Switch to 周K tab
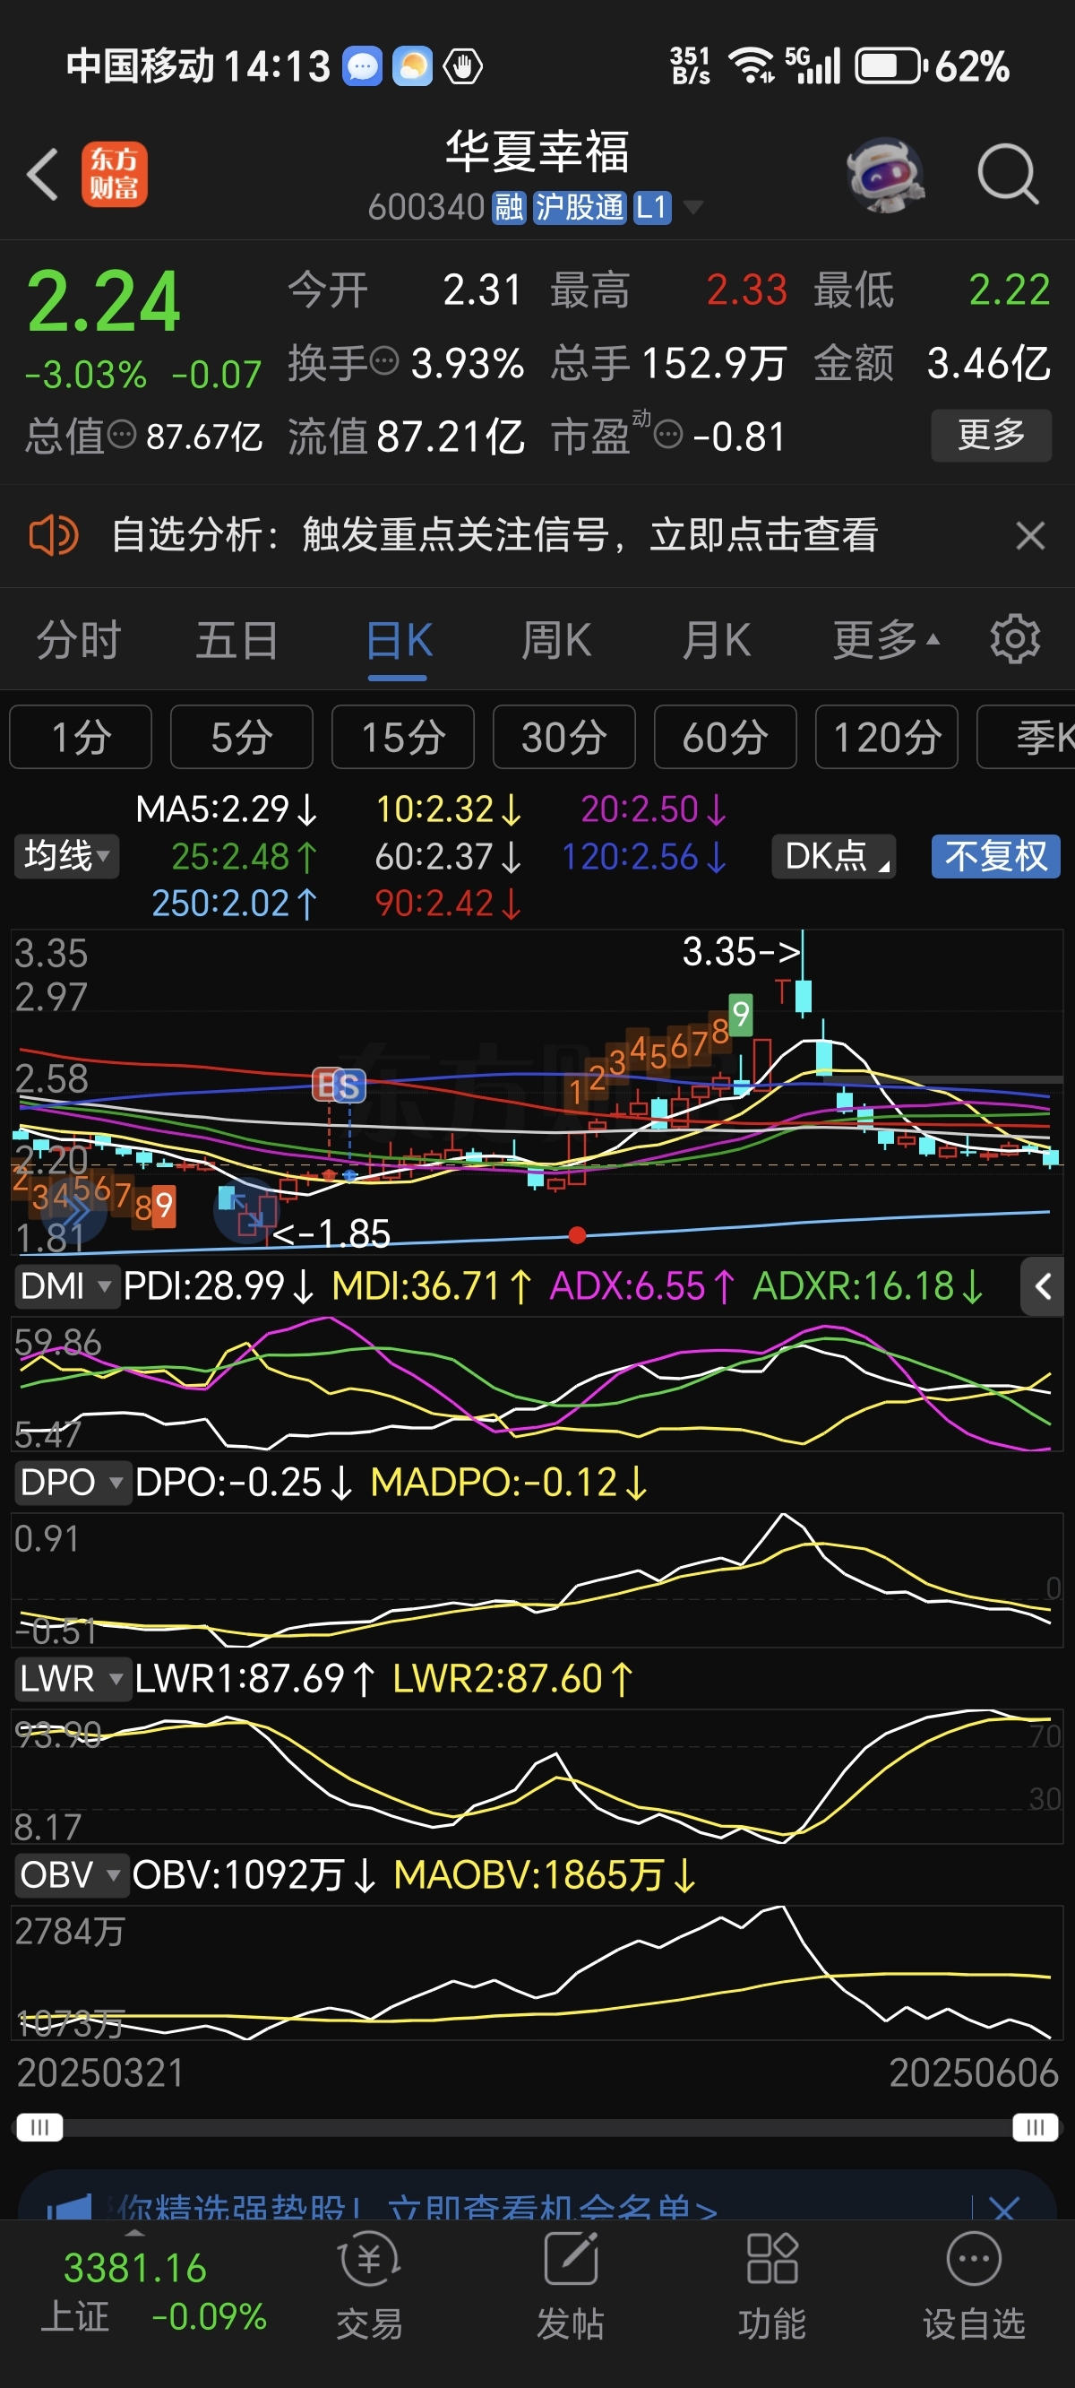This screenshot has height=2388, width=1075. (556, 640)
